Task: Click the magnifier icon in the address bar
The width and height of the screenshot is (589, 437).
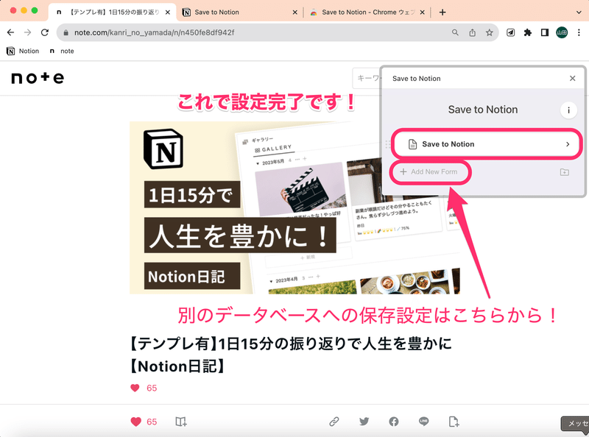Action: pyautogui.click(x=455, y=32)
